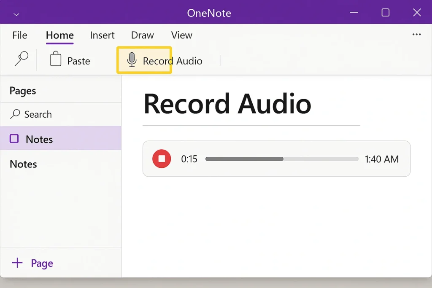This screenshot has width=432, height=288.
Task: Select the highlighted Notes page
Action: point(39,139)
